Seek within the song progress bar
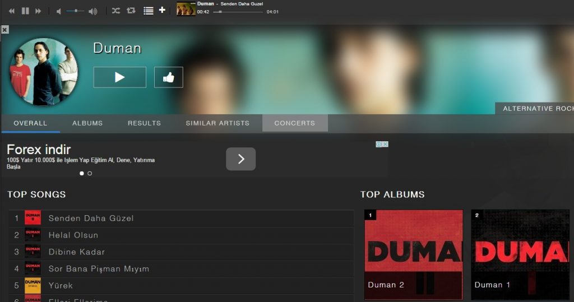The width and height of the screenshot is (574, 302). (x=238, y=12)
